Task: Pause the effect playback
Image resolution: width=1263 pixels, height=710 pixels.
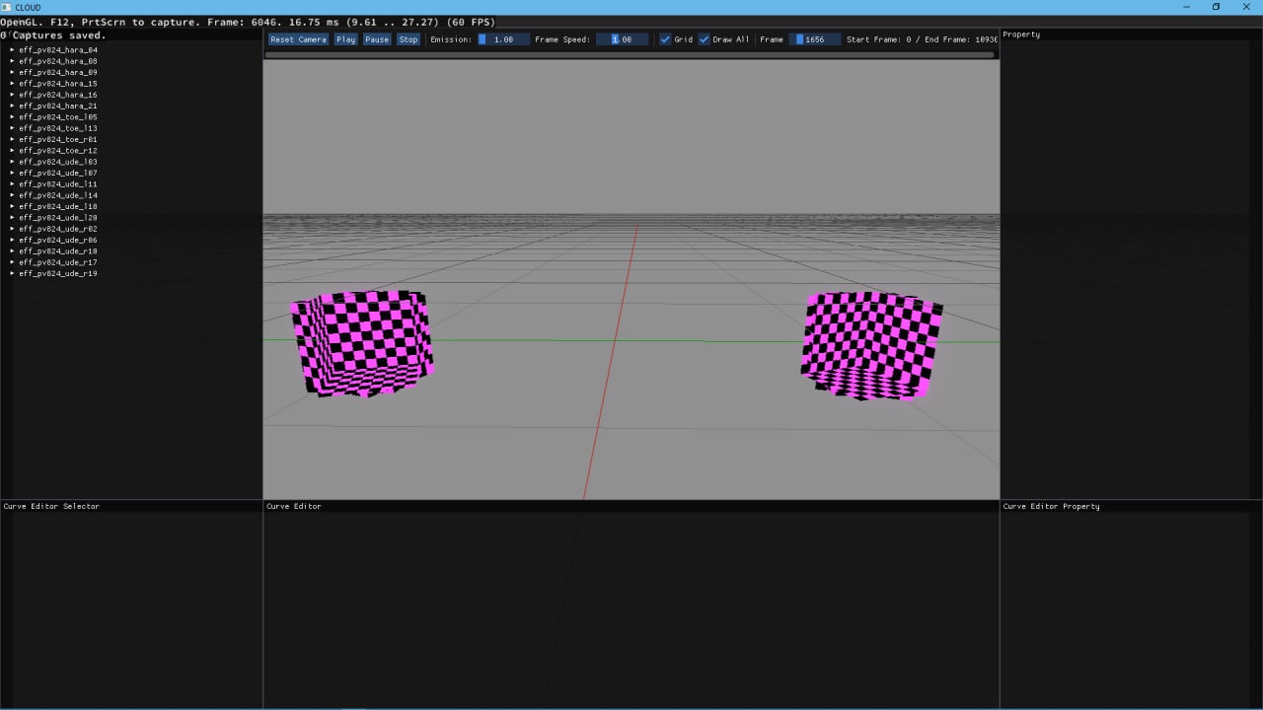Action: 377,39
